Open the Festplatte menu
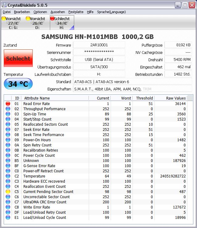Image resolution: width=197 pixels, height=228 pixels. tap(76, 12)
